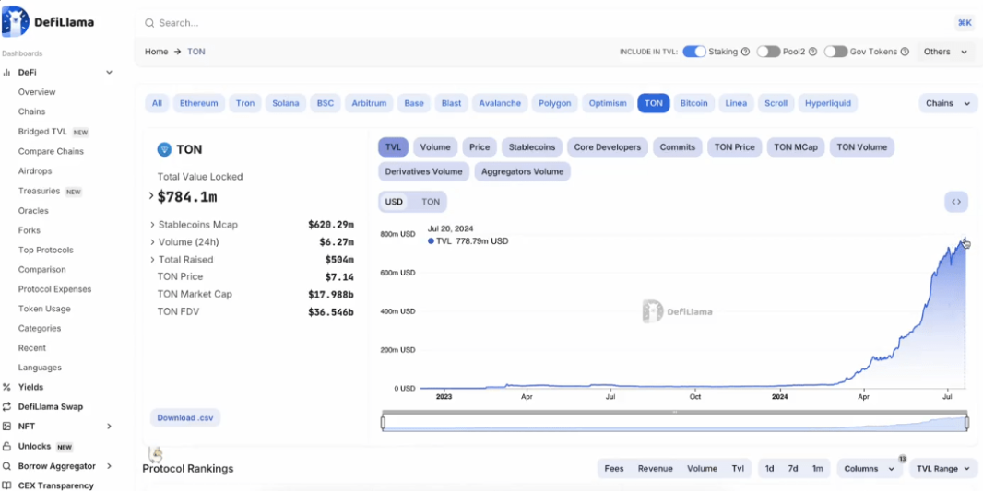Click the CEX Transparency book icon
The height and width of the screenshot is (491, 983).
(x=6, y=485)
